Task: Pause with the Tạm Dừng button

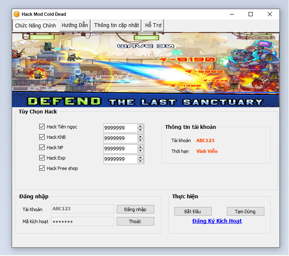Action: point(246,212)
